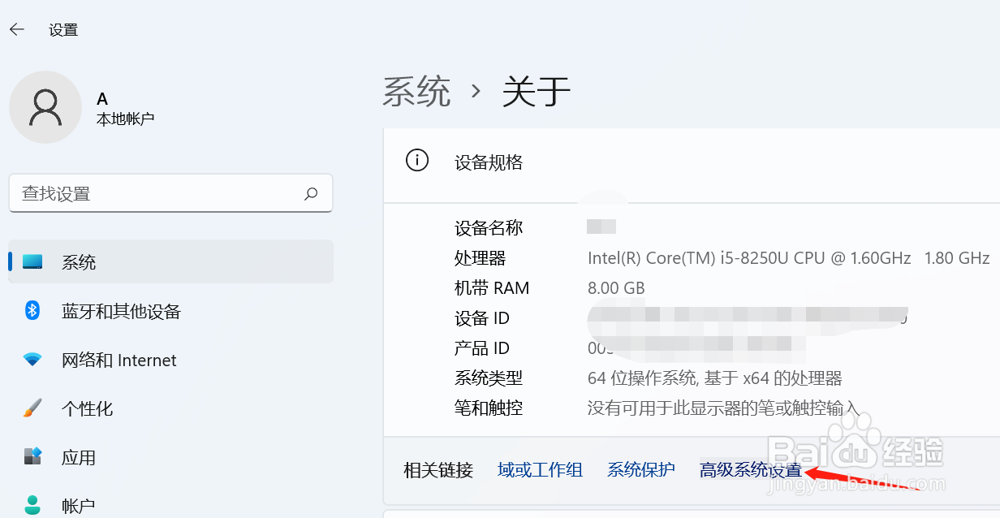This screenshot has width=1000, height=518.
Task: Open 域或工作组 settings
Action: (x=540, y=469)
